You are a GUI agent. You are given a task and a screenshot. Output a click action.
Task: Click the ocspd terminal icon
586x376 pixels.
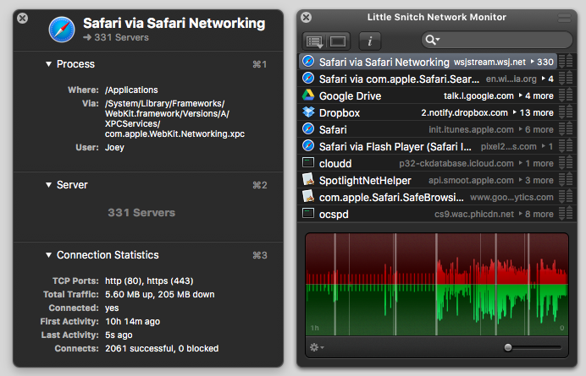(x=308, y=213)
